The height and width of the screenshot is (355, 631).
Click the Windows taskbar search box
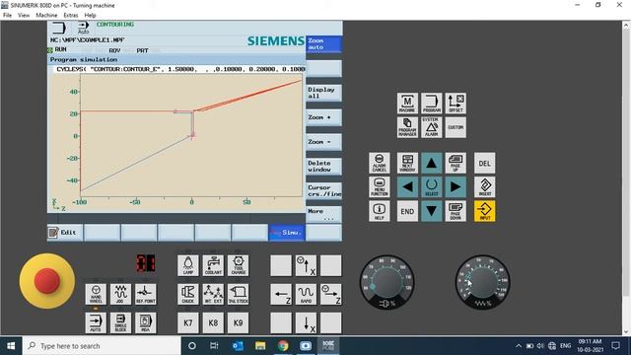(x=102, y=346)
